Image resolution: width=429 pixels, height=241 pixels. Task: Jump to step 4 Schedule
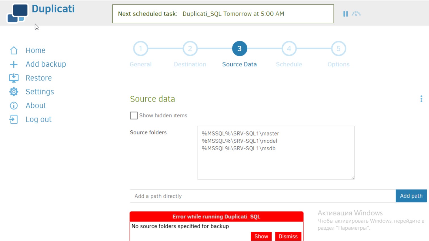pyautogui.click(x=289, y=49)
